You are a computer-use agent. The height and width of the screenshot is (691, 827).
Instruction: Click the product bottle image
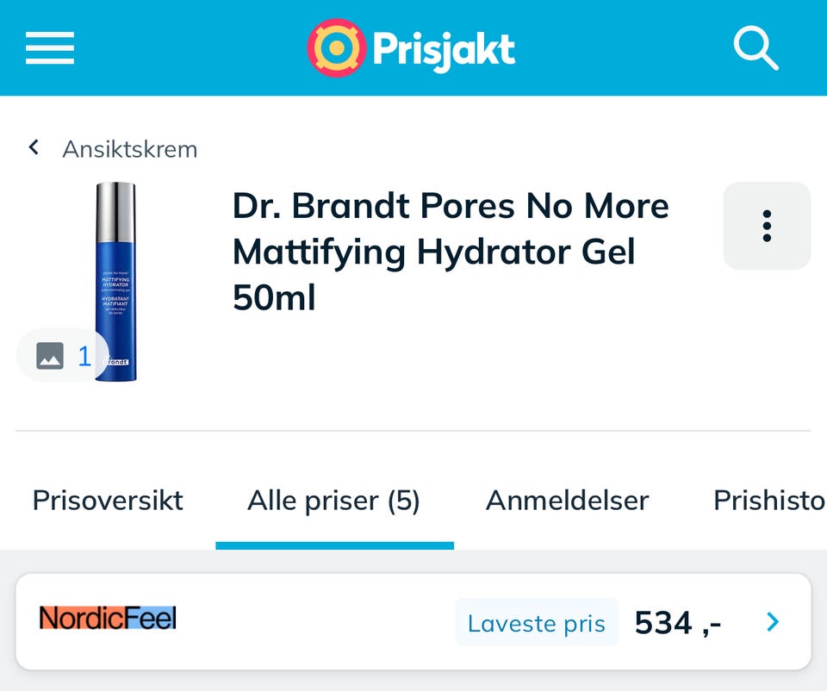[x=116, y=282]
